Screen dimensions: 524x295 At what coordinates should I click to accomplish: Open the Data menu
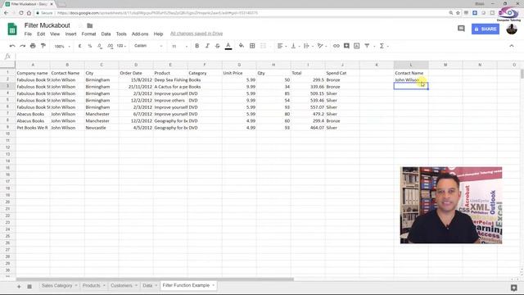pyautogui.click(x=106, y=34)
